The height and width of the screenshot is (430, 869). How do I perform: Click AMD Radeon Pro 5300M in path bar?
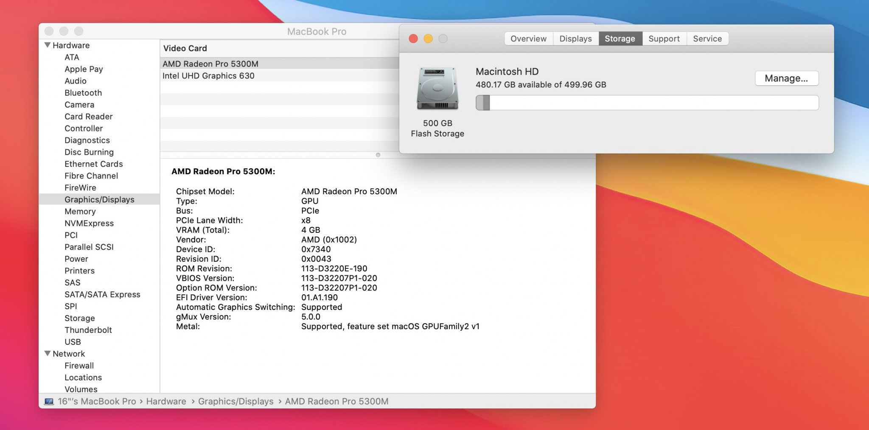[x=336, y=402]
